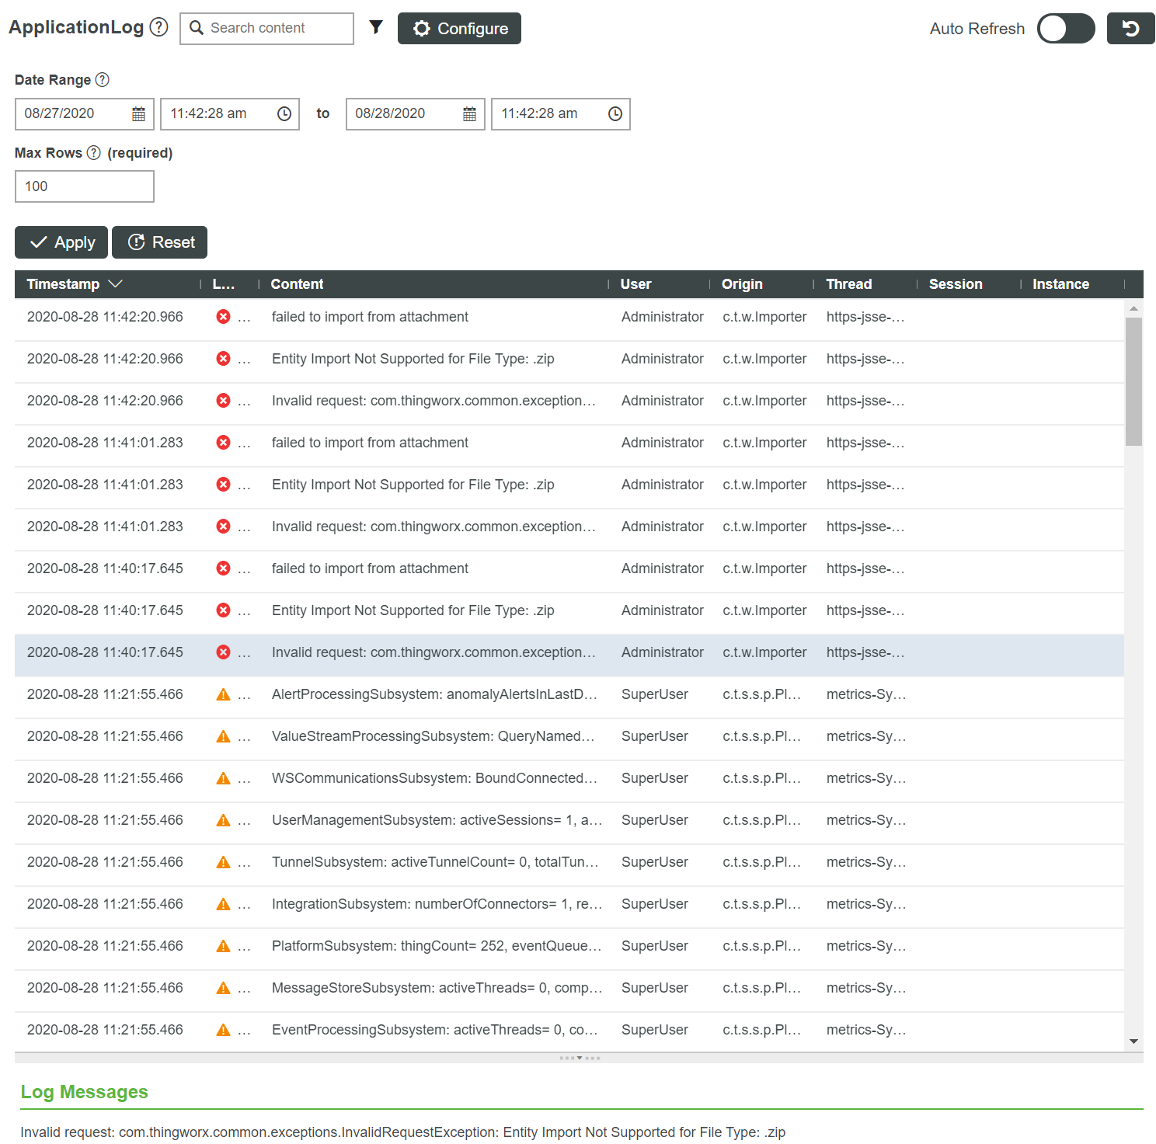Click the filter funnel icon
This screenshot has width=1156, height=1144.
[x=376, y=27]
